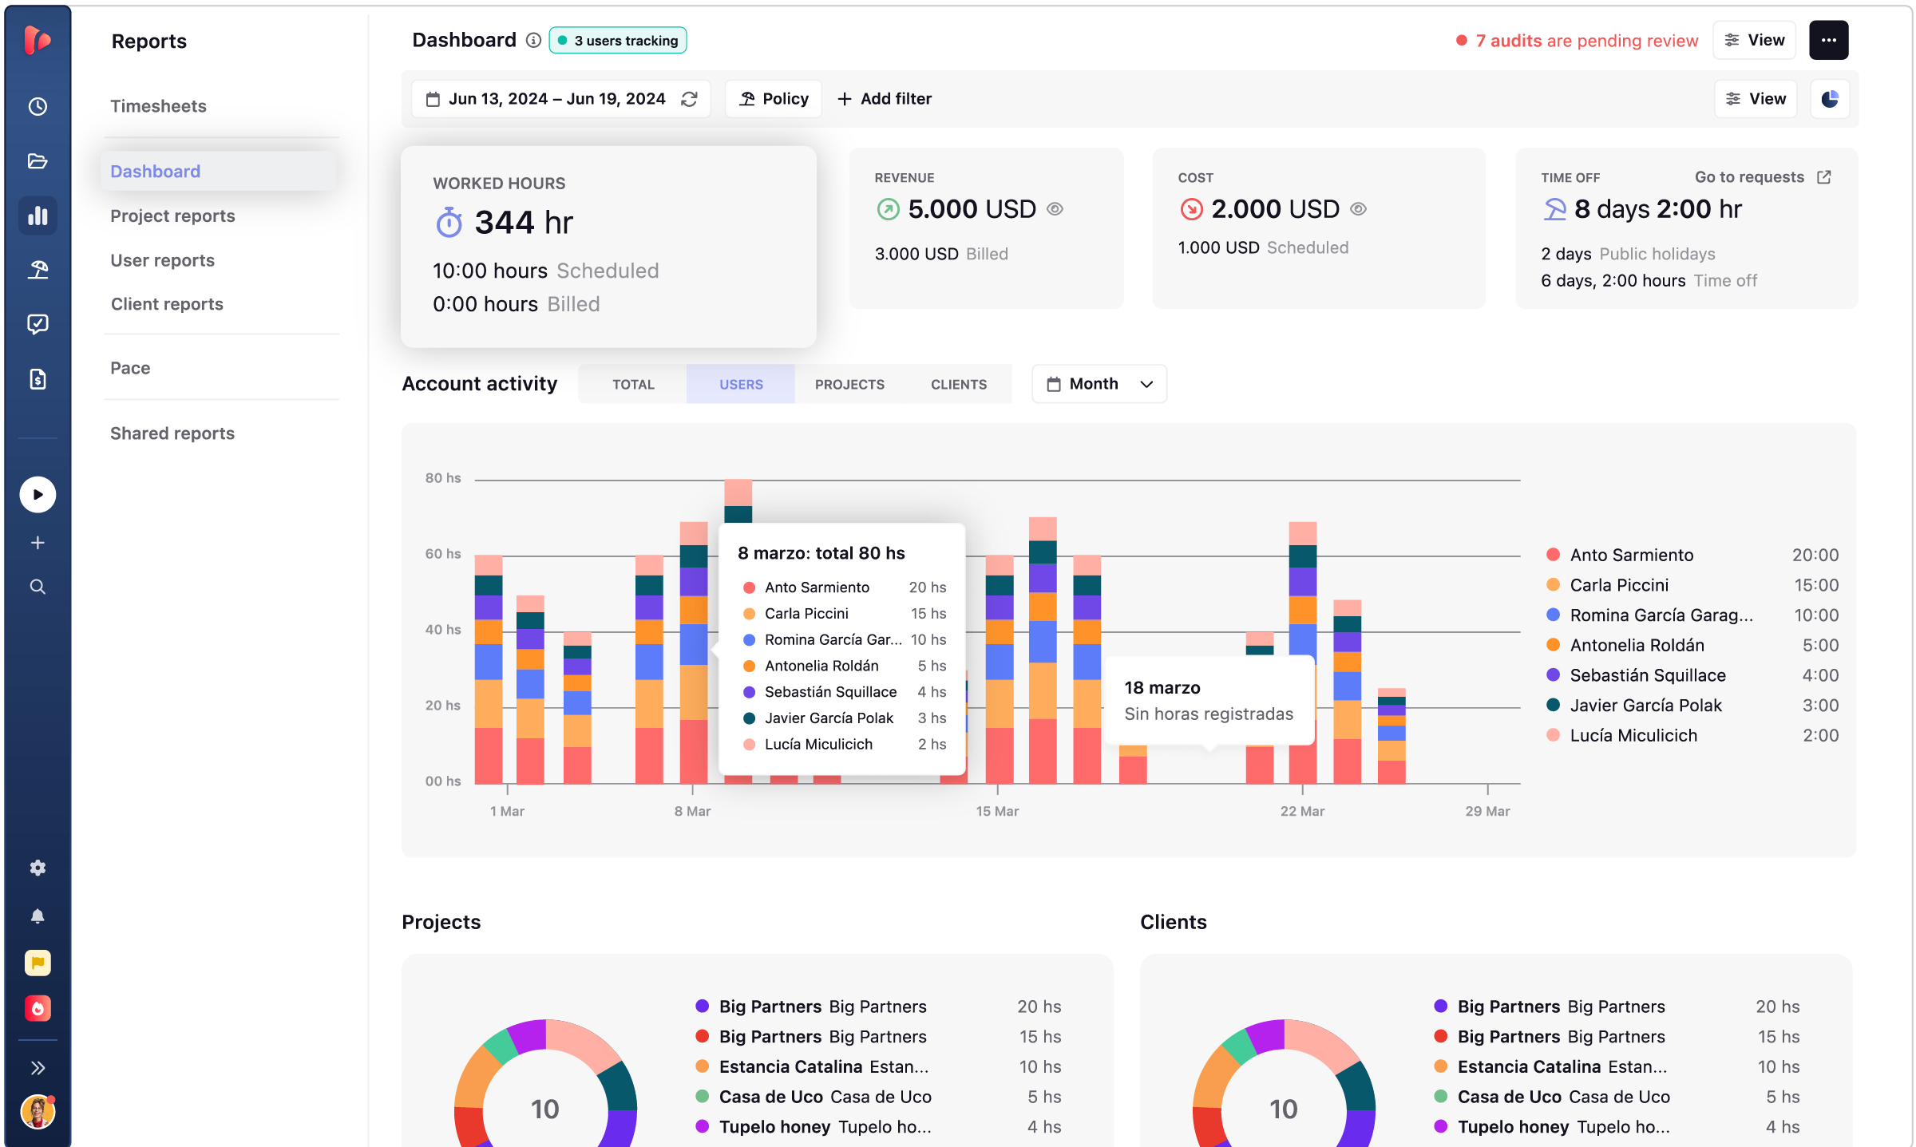The height and width of the screenshot is (1147, 1916).
Task: Open the folder projects sidebar icon
Action: 38,161
